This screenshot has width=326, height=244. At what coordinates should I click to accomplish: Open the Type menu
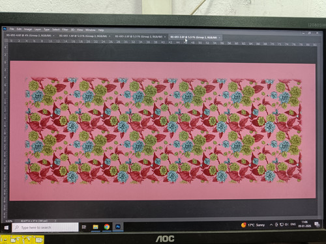47,29
